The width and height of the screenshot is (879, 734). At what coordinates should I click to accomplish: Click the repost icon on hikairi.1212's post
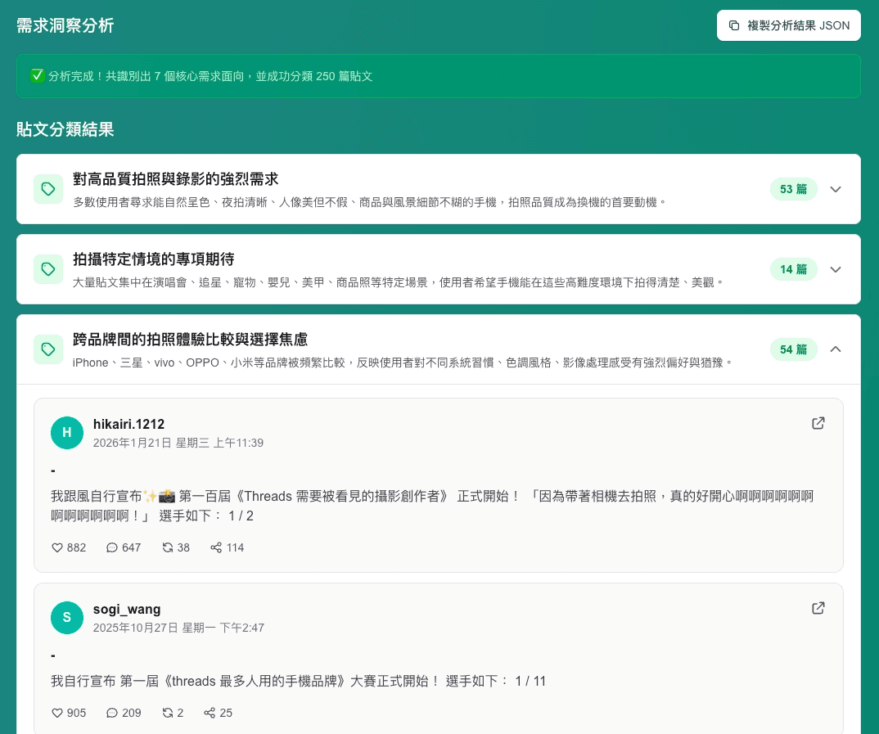coord(167,547)
